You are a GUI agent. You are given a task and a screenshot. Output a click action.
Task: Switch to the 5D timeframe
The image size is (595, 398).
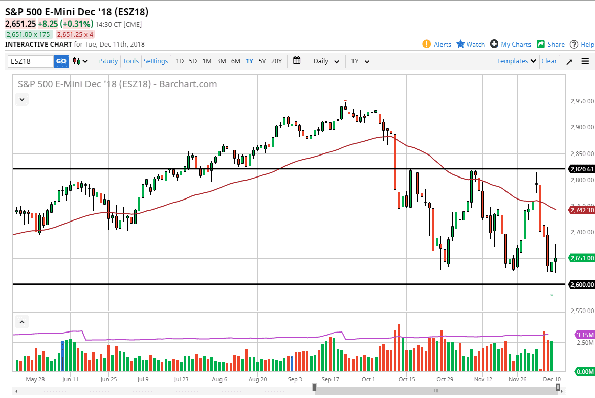(193, 61)
